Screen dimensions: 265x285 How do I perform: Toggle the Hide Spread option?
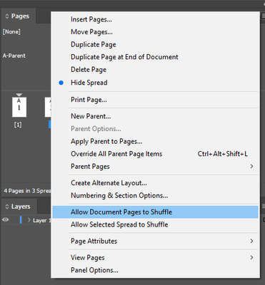click(155, 83)
